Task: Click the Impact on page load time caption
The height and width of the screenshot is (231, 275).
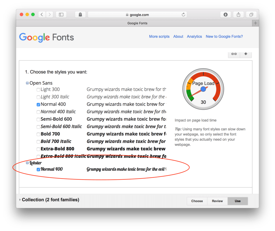Action: pos(196,120)
